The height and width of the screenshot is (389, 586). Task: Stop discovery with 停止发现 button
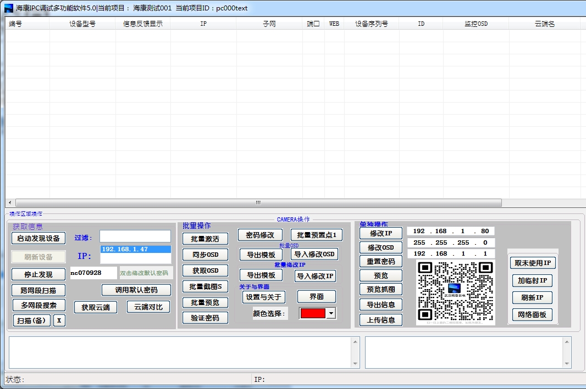[x=38, y=274]
